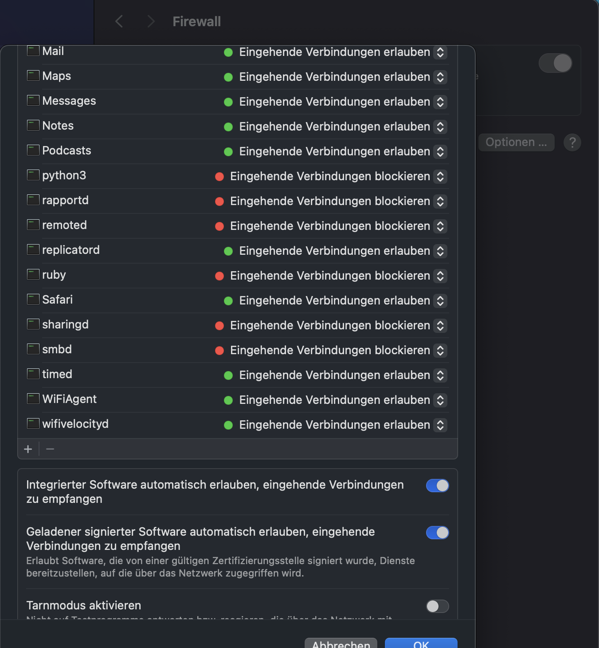This screenshot has height=648, width=599.
Task: Click the plus icon to add app
Action: pos(28,449)
